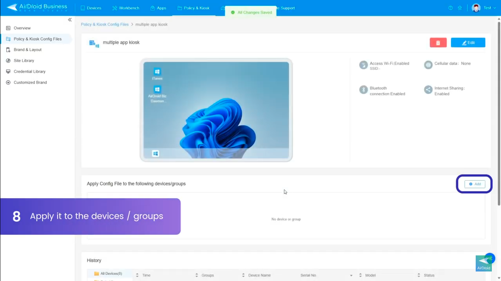Click the AirDroid Biz Daemon icon in preview
Viewport: 501px width, 281px height.
pyautogui.click(x=157, y=90)
